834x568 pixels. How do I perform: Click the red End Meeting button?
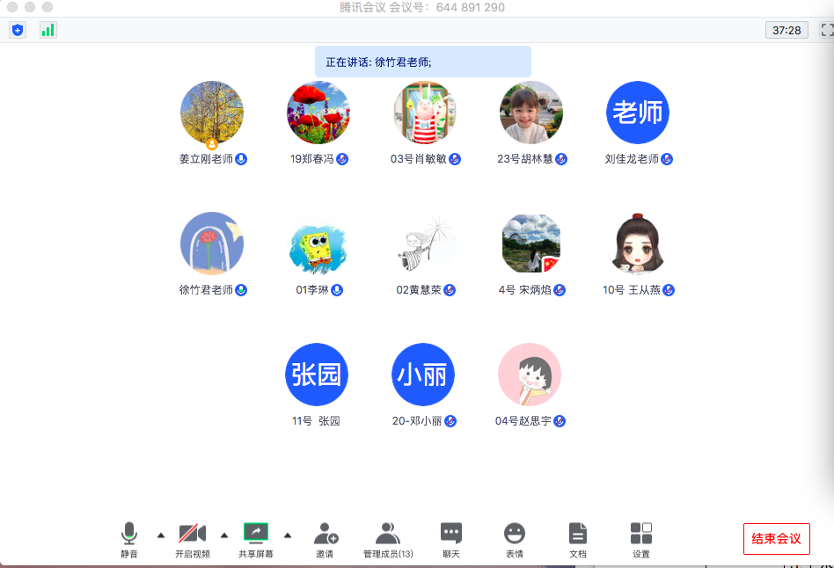tap(776, 539)
